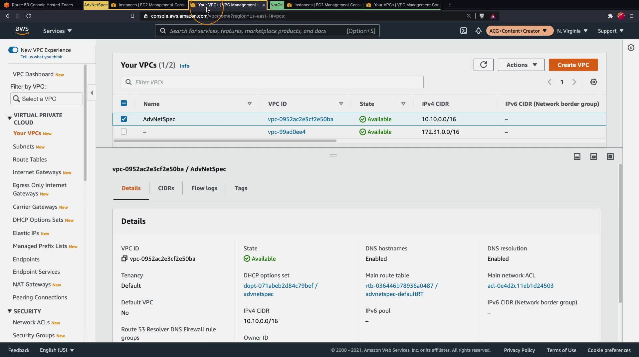Open the Flow logs tab
This screenshot has height=357, width=639.
pos(204,188)
